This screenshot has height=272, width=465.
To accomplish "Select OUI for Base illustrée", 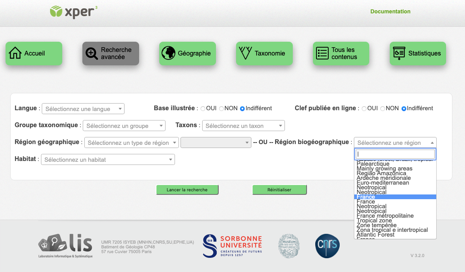I will (203, 109).
